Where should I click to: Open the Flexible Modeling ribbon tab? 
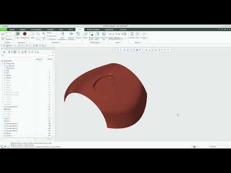[x=93, y=29]
